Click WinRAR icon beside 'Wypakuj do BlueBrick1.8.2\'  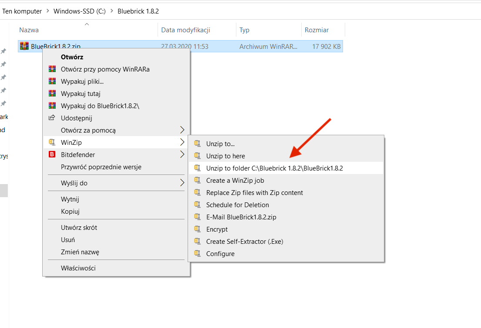[x=52, y=106]
